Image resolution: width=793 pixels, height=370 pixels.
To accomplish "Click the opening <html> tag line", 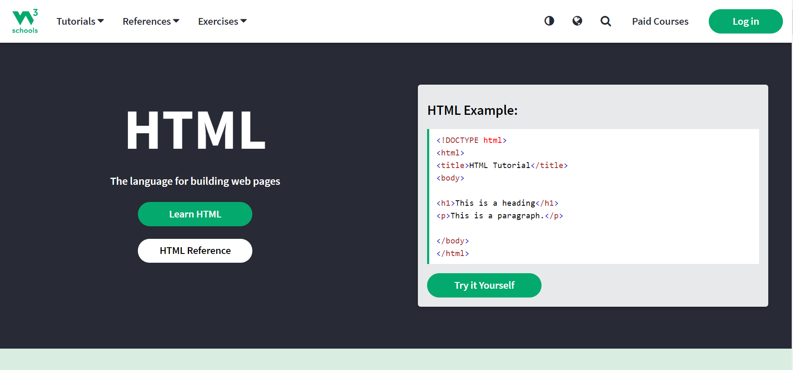I will tap(451, 153).
